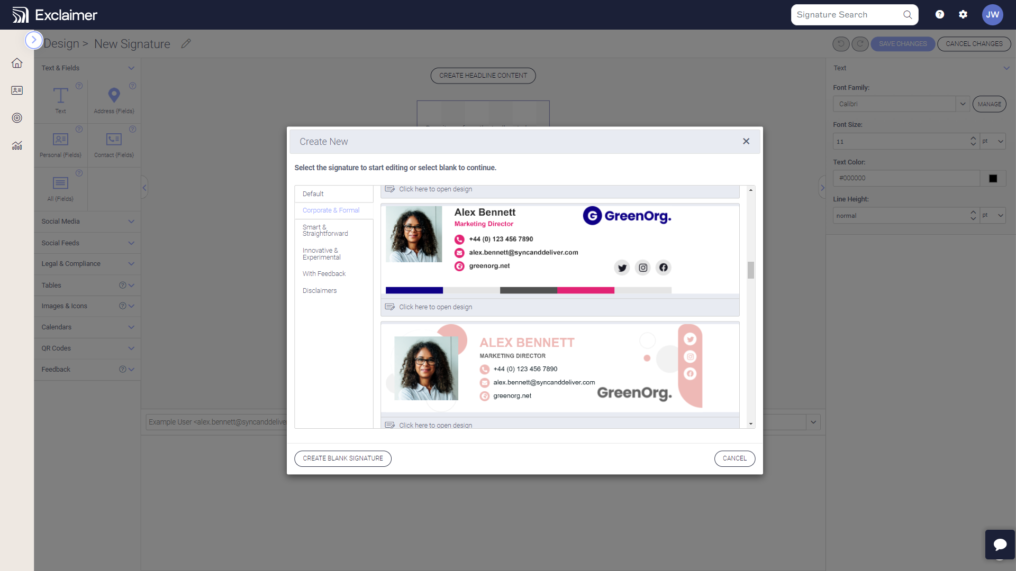Image resolution: width=1016 pixels, height=571 pixels.
Task: Open the help icon in the top bar
Action: click(x=940, y=14)
